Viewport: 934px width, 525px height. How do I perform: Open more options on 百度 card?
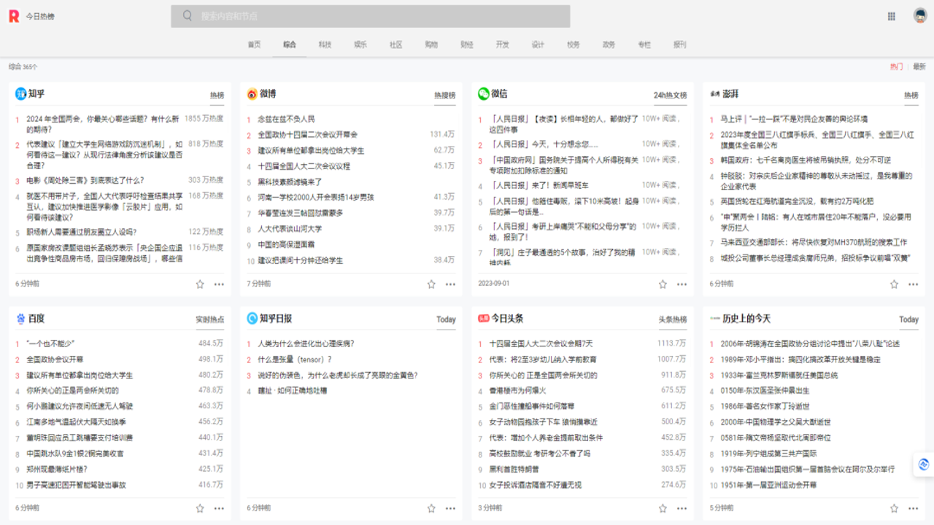click(x=219, y=508)
